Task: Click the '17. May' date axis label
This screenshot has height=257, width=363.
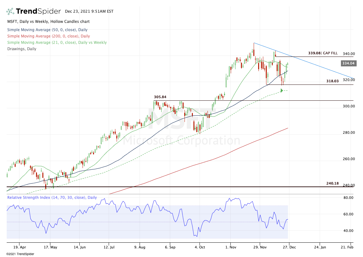Action: (50, 247)
